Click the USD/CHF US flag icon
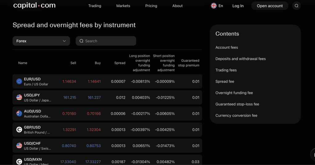The width and height of the screenshot is (315, 165). [19, 146]
